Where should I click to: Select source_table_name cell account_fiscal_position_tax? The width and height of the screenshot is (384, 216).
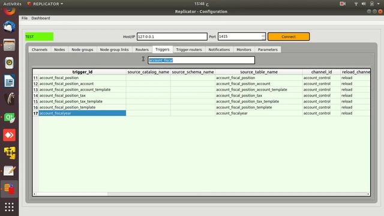(x=259, y=95)
